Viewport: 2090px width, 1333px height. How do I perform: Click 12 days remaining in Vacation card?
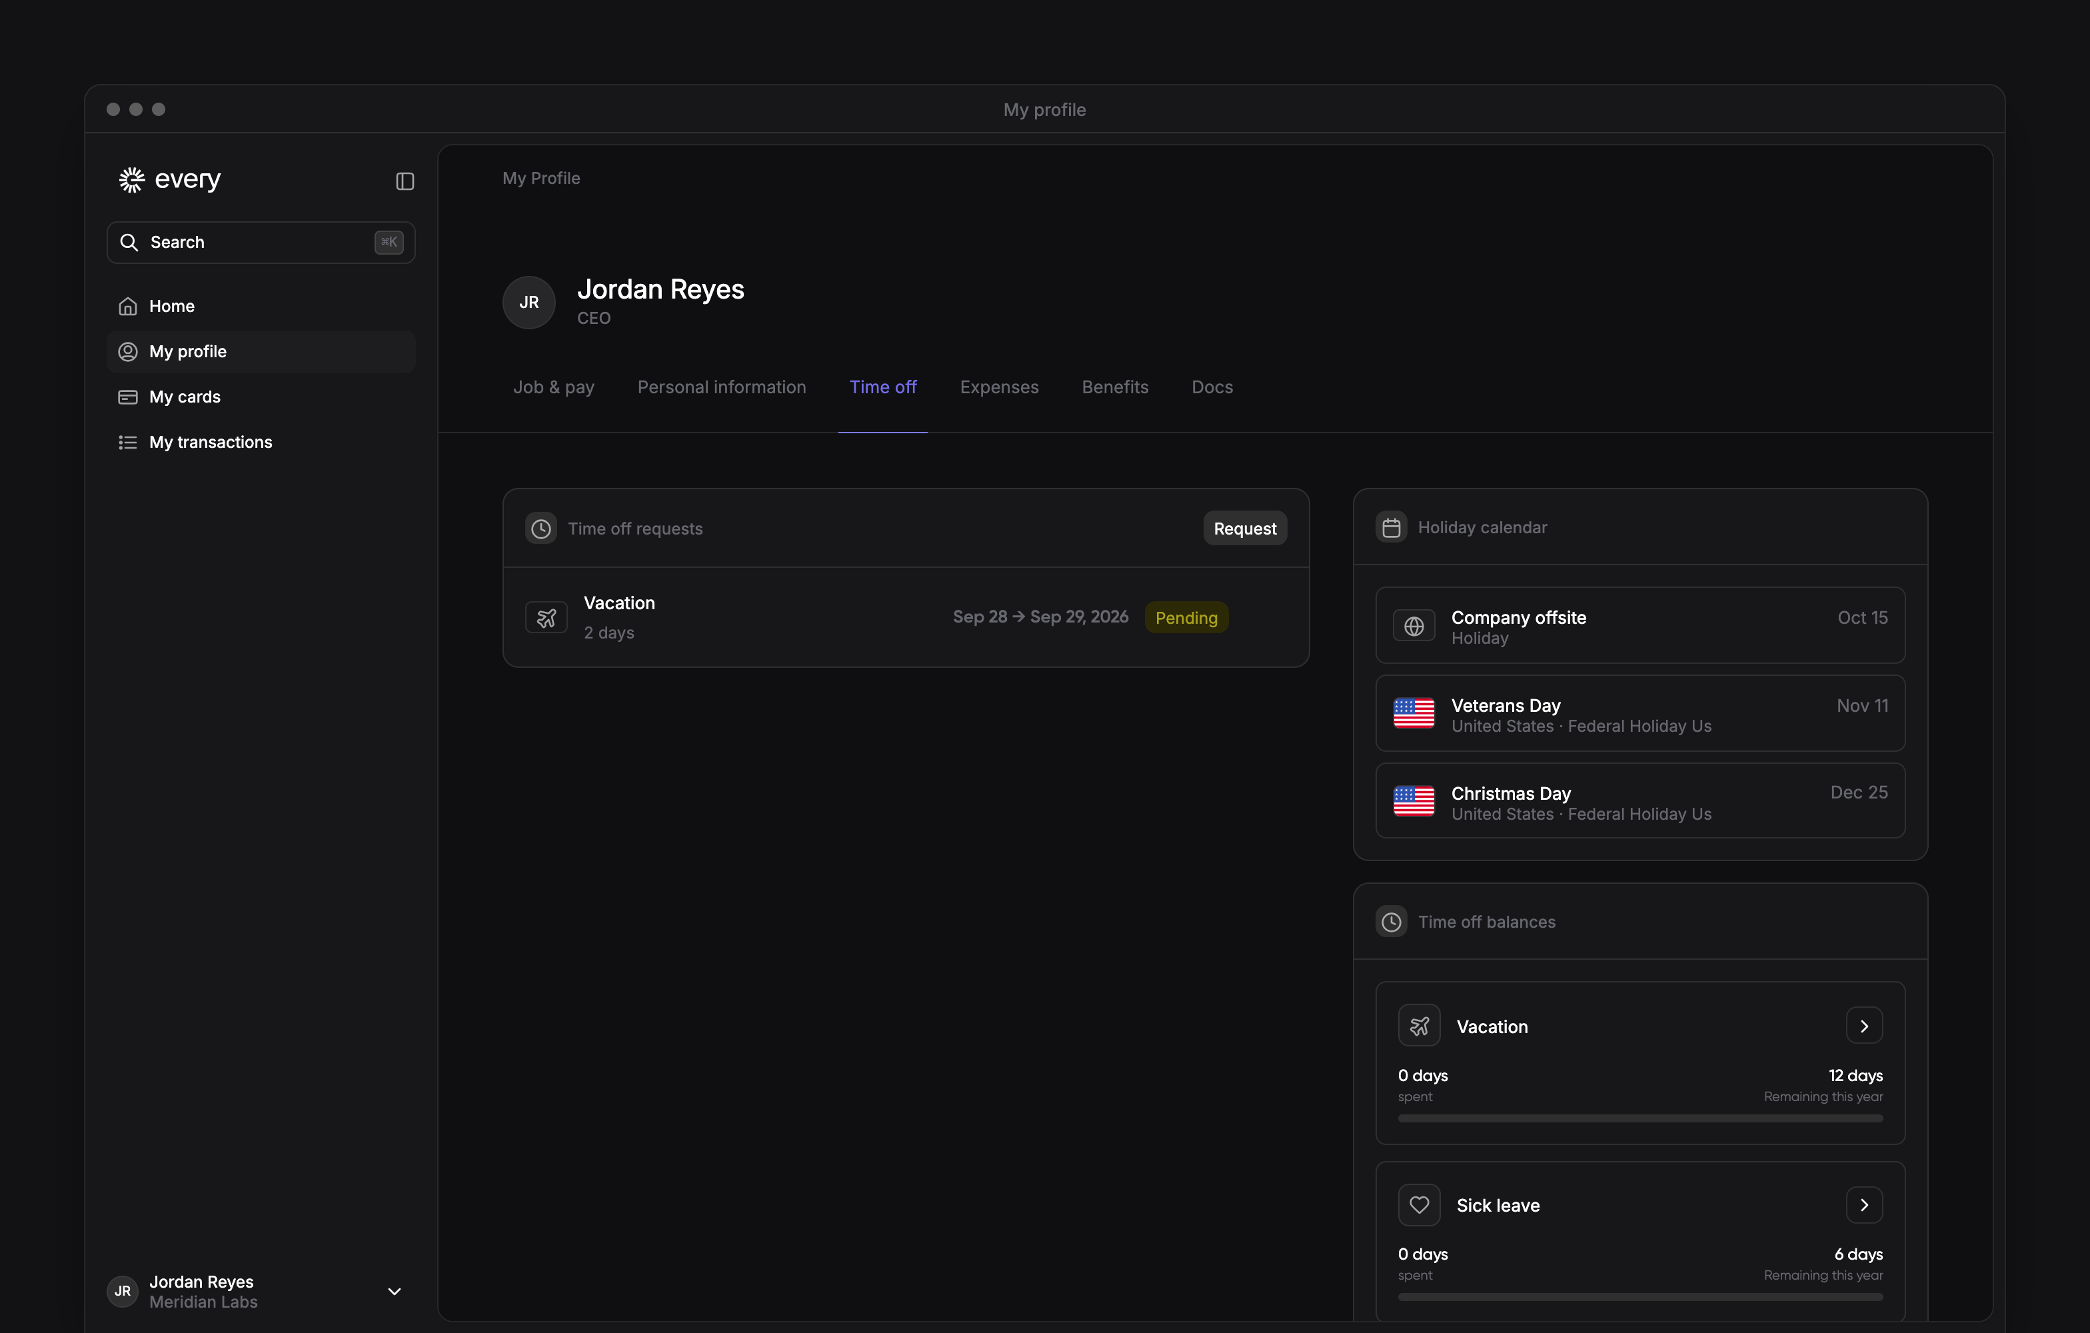1855,1075
